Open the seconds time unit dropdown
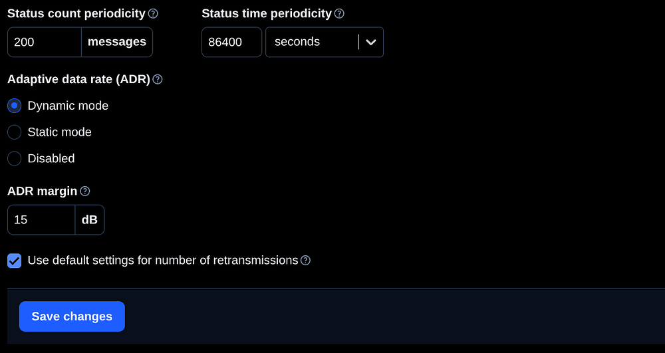Image resolution: width=665 pixels, height=353 pixels. (x=325, y=42)
